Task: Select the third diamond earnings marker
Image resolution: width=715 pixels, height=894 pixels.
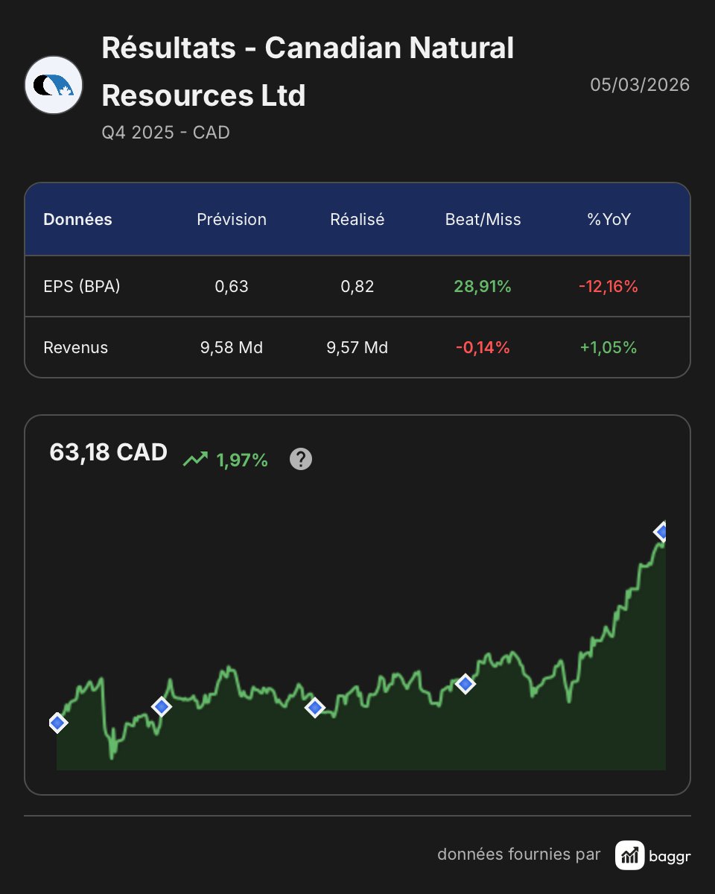Action: [x=315, y=708]
